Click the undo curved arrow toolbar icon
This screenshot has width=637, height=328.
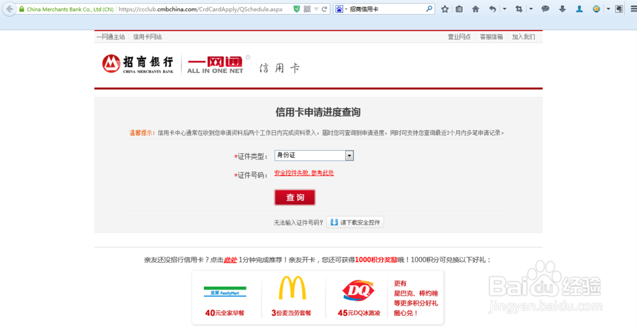pos(492,9)
